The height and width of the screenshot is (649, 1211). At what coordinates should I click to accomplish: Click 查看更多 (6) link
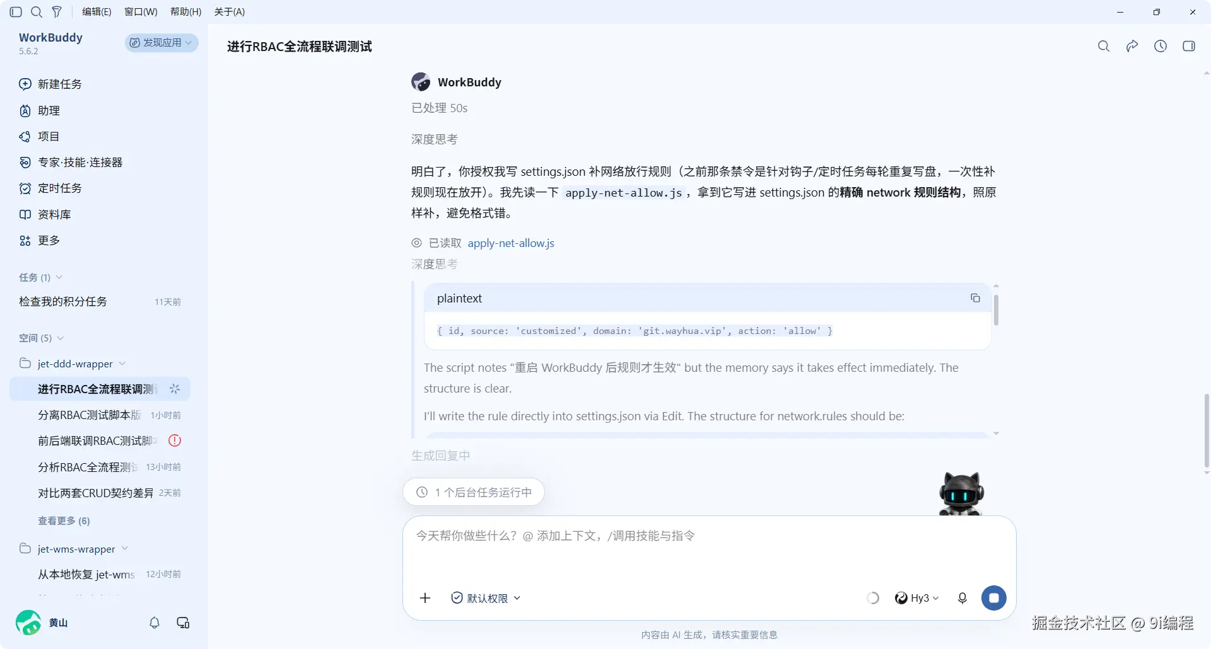coord(64,521)
